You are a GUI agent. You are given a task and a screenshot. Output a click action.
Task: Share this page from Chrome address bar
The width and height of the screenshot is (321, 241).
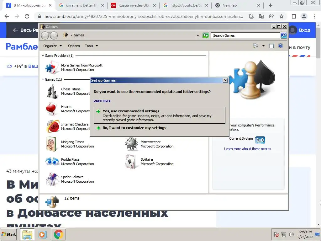(x=271, y=16)
